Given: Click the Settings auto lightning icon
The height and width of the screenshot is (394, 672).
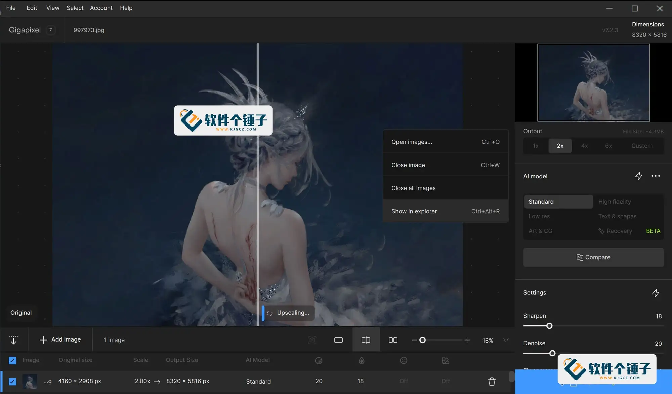Looking at the screenshot, I should [x=656, y=293].
